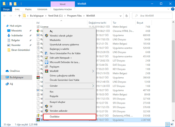Select Bu bilgisayar in the breadcrumb path
175x127 pixels.
37,16
